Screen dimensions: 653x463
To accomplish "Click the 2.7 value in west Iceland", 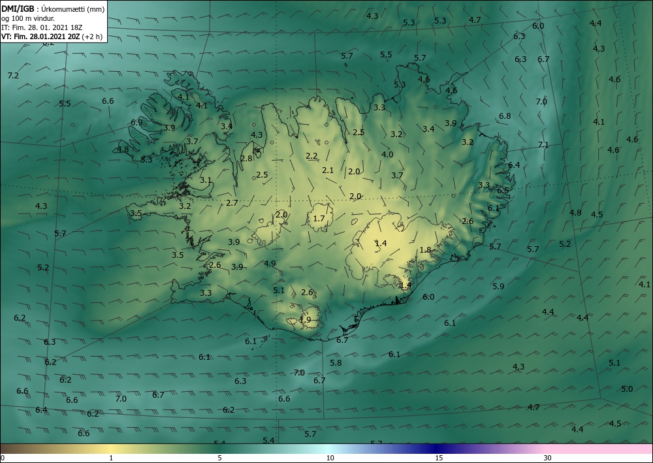I will (232, 203).
